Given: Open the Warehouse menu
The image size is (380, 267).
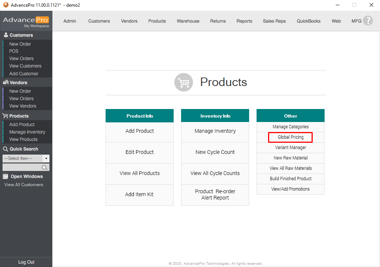Looking at the screenshot, I should [188, 21].
